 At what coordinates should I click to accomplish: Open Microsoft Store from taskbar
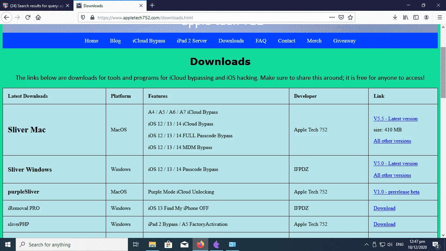click(168, 244)
